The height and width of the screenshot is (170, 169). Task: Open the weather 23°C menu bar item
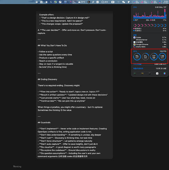(82, 2)
